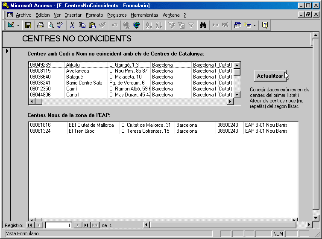Image resolution: width=322 pixels, height=239 pixels.
Task: Click the Insert Hyperlink icon
Action: tap(127, 25)
